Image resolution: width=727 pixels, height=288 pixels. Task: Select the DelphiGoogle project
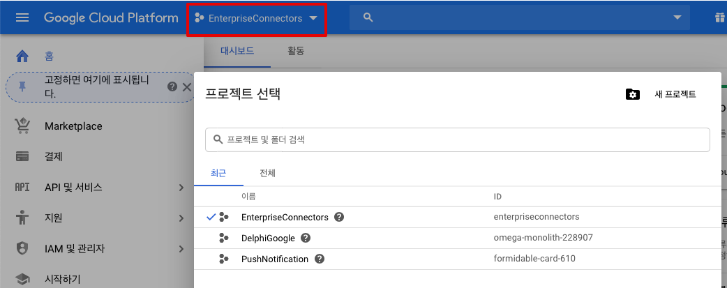[x=268, y=238]
